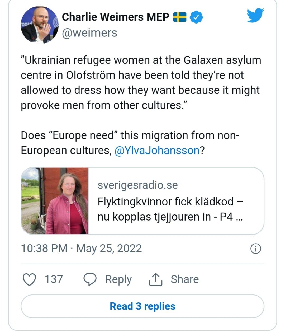The width and height of the screenshot is (285, 332).
Task: Click the Swedish flag emoji
Action: tap(180, 17)
